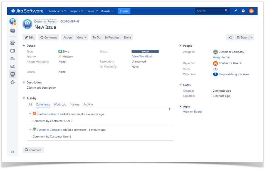Click the search magnifier in the navbar
This screenshot has height=170, width=267.
click(226, 11)
